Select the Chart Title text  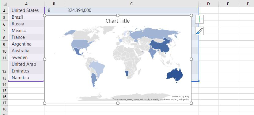pos(118,21)
